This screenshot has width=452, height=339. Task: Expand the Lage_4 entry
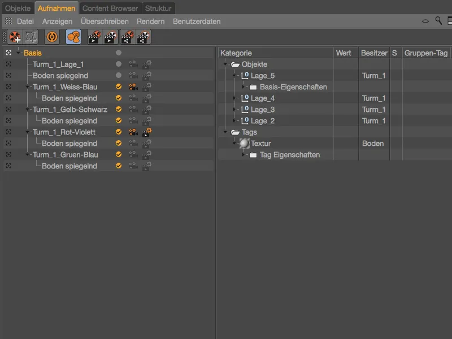pyautogui.click(x=234, y=98)
